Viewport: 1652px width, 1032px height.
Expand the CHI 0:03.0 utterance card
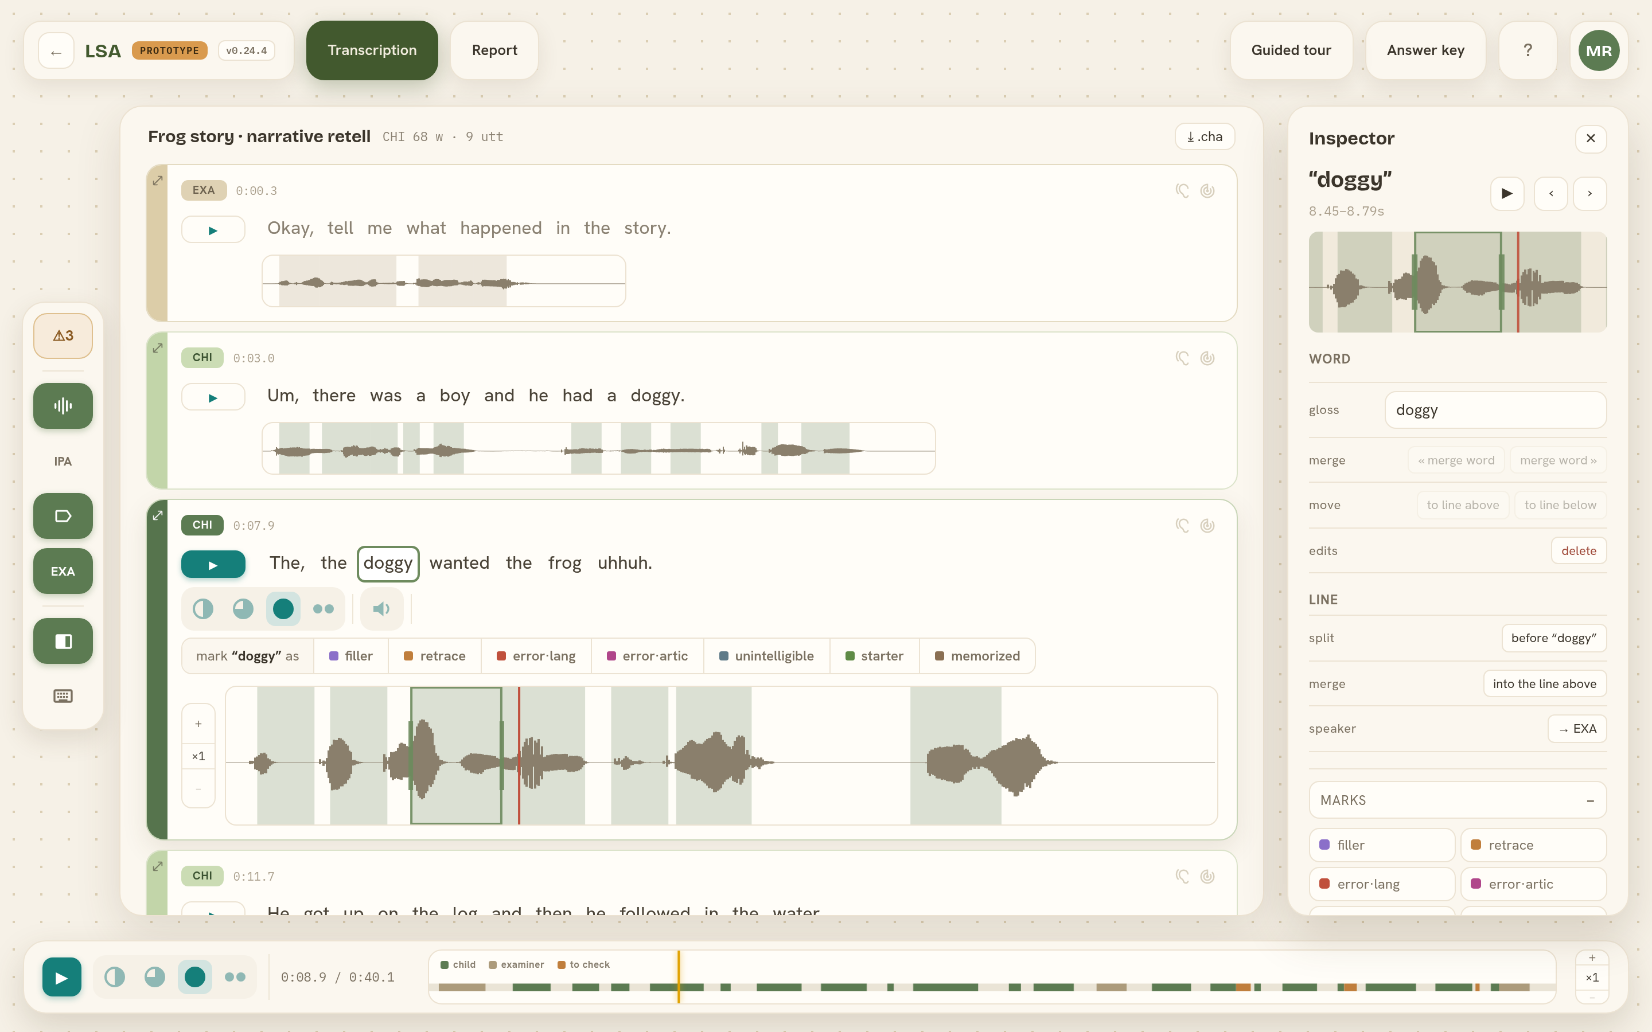pyautogui.click(x=158, y=348)
